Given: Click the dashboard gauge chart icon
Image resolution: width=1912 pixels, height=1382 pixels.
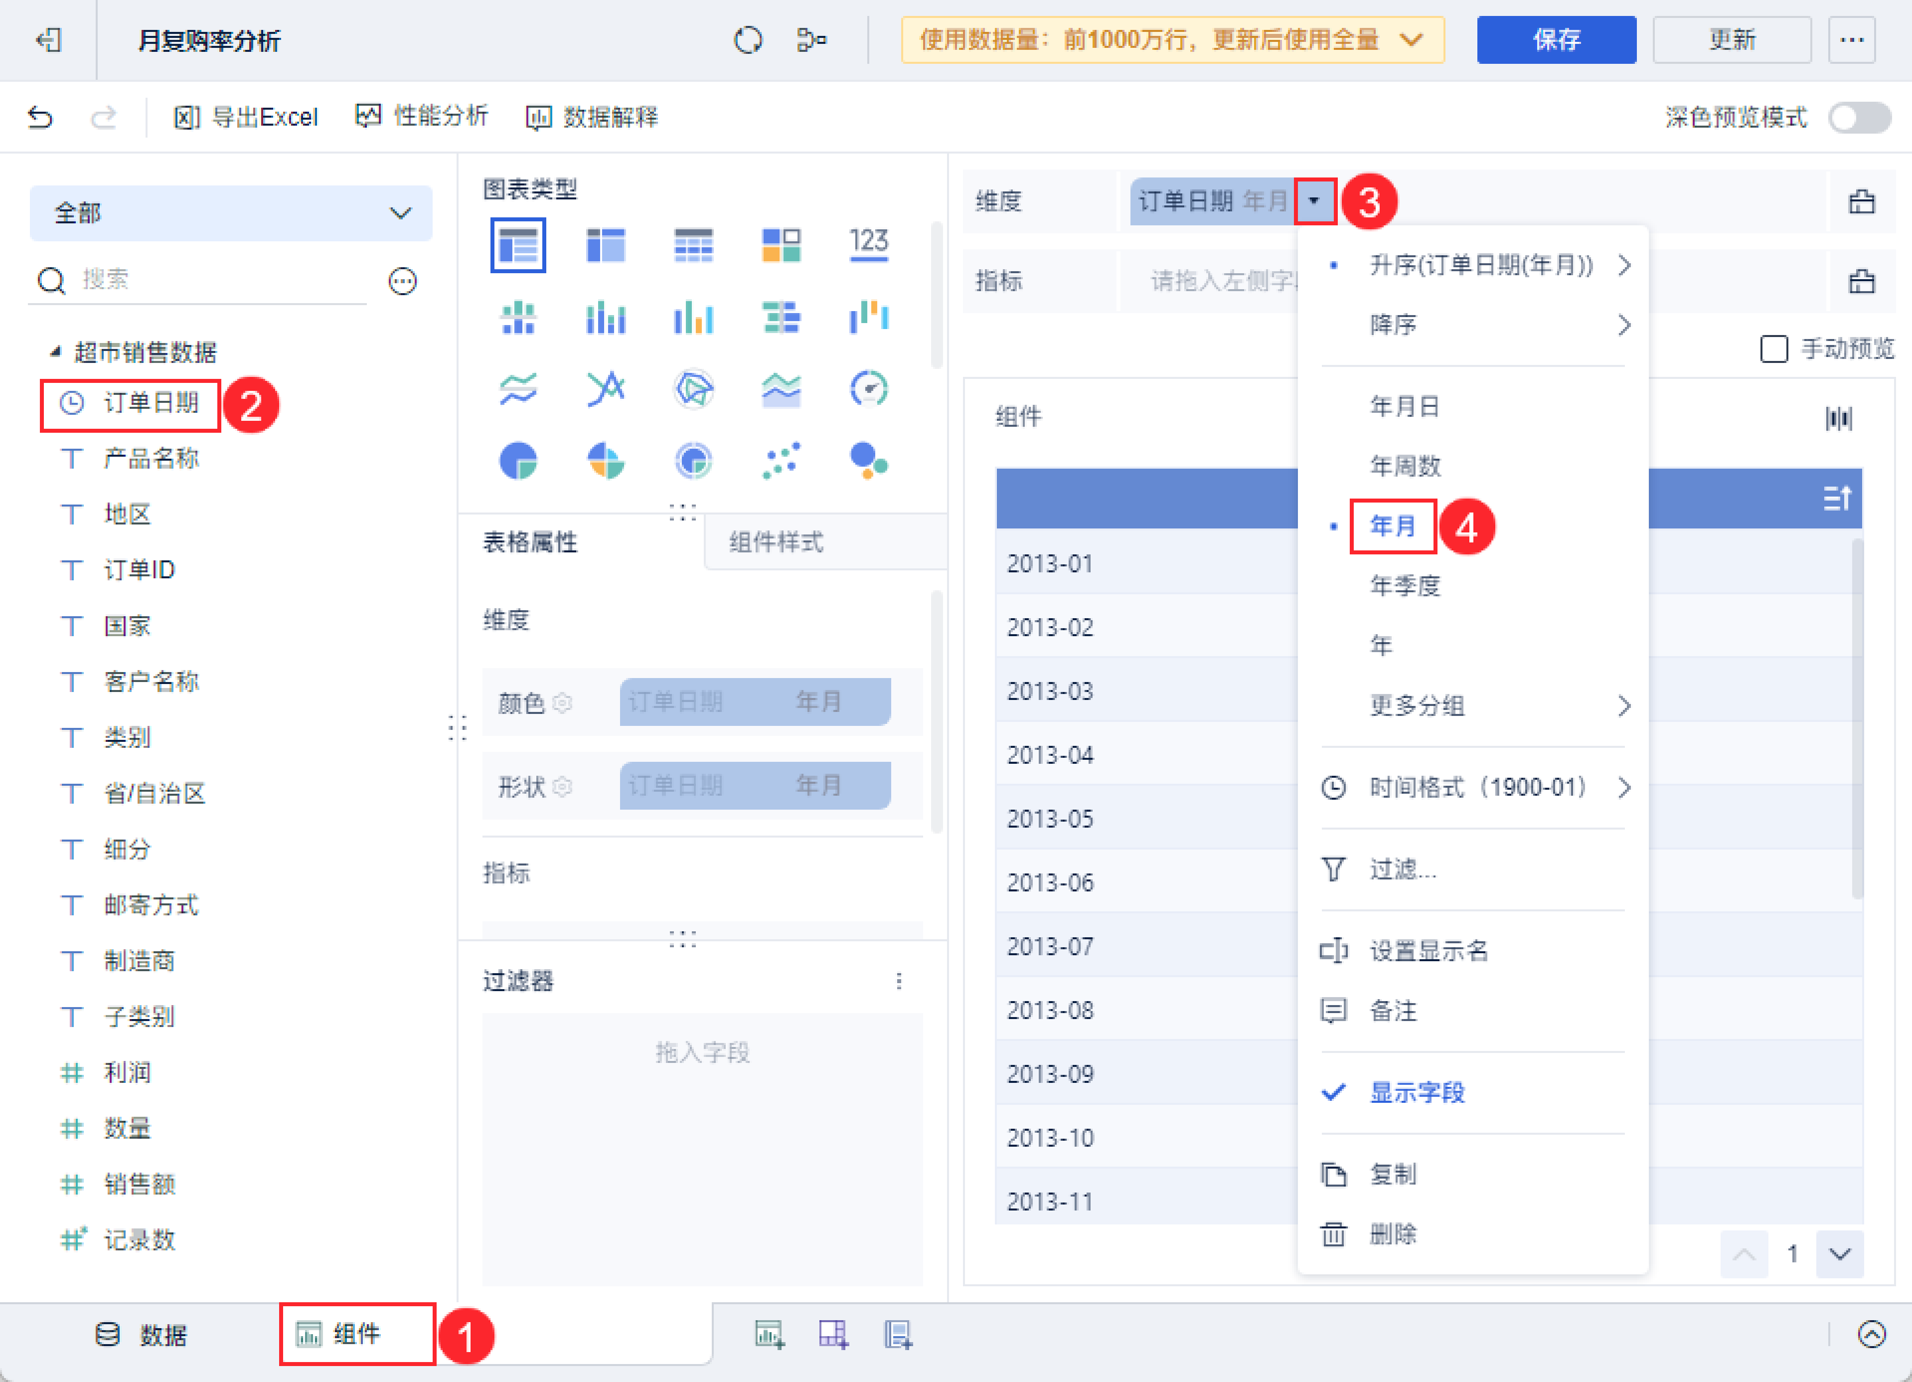Looking at the screenshot, I should [x=868, y=389].
